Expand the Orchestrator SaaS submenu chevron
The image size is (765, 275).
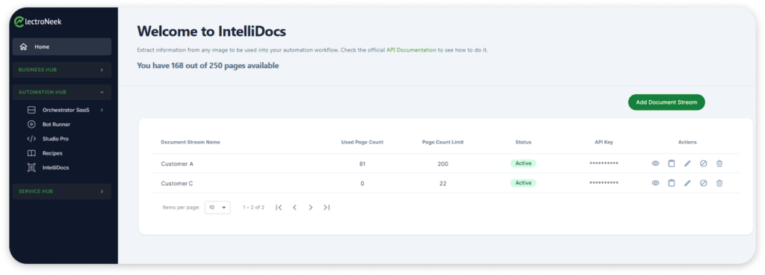coord(102,110)
